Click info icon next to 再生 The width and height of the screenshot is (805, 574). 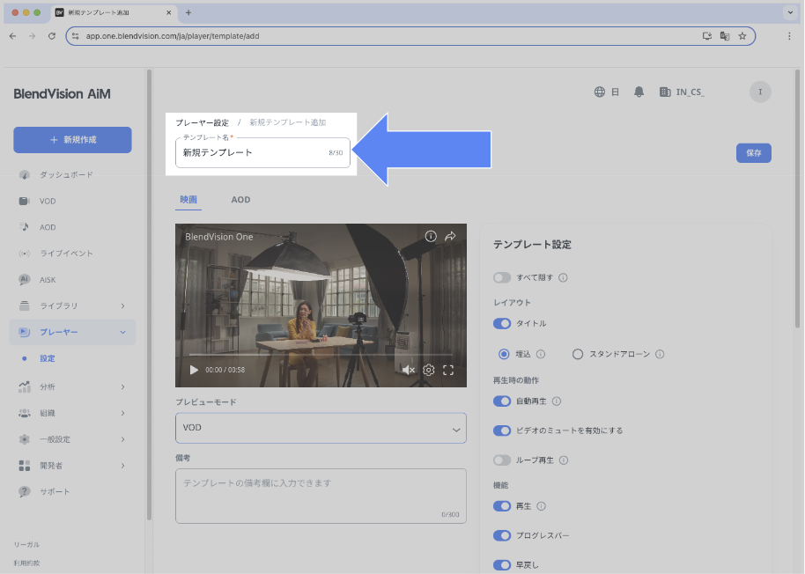(541, 506)
